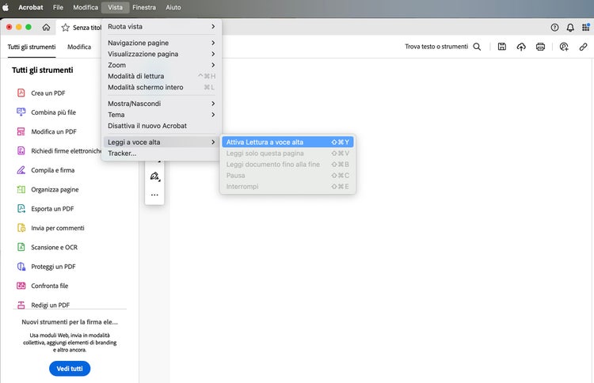Click the Crea un PDF icon
This screenshot has height=383, width=594.
(x=21, y=93)
